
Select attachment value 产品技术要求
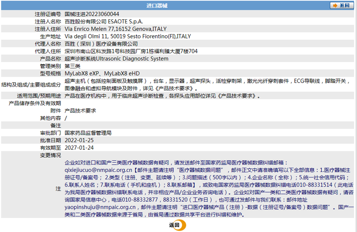coord(80,110)
